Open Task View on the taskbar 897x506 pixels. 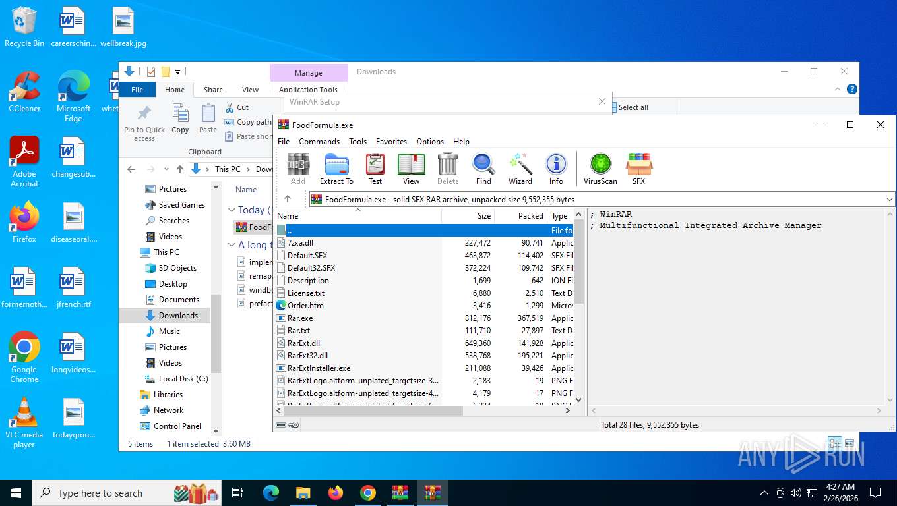pos(237,492)
